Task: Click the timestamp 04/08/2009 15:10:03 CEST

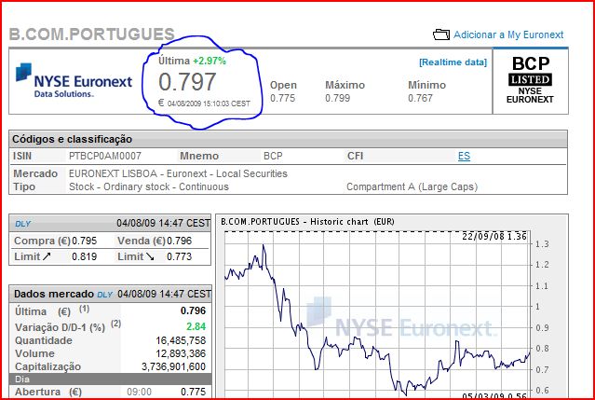Action: click(x=209, y=103)
